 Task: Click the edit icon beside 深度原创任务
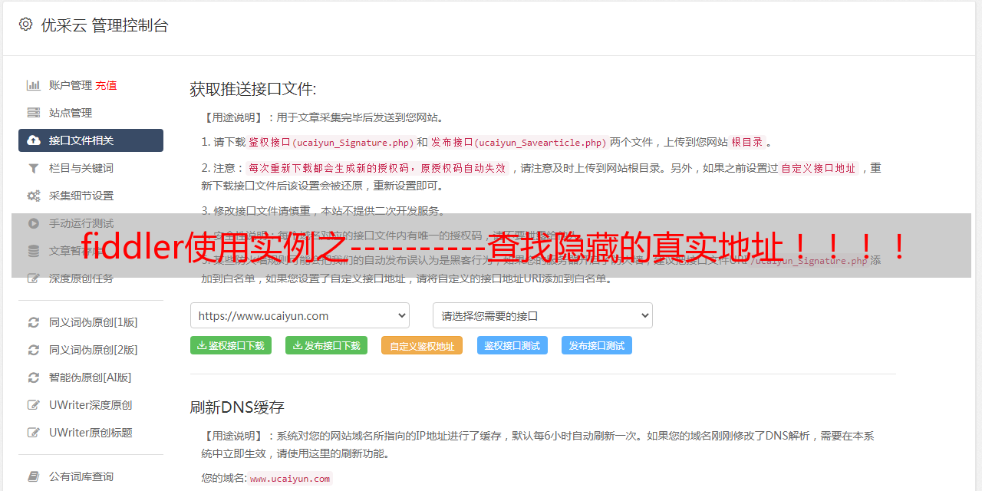tap(34, 278)
